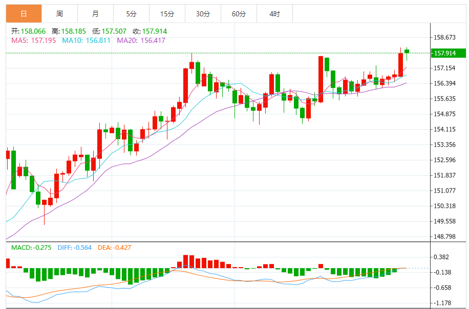Image resolution: width=469 pixels, height=309 pixels.
Task: Open the 月 monthly timeframe tab
Action: point(96,14)
